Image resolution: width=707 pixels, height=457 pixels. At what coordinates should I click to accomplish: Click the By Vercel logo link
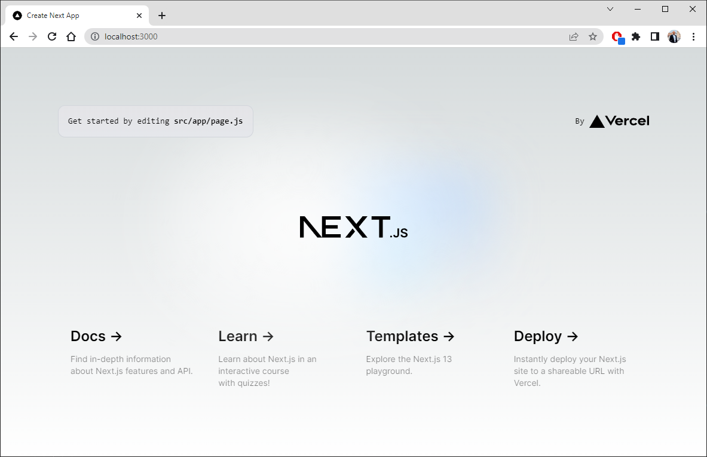pyautogui.click(x=613, y=121)
